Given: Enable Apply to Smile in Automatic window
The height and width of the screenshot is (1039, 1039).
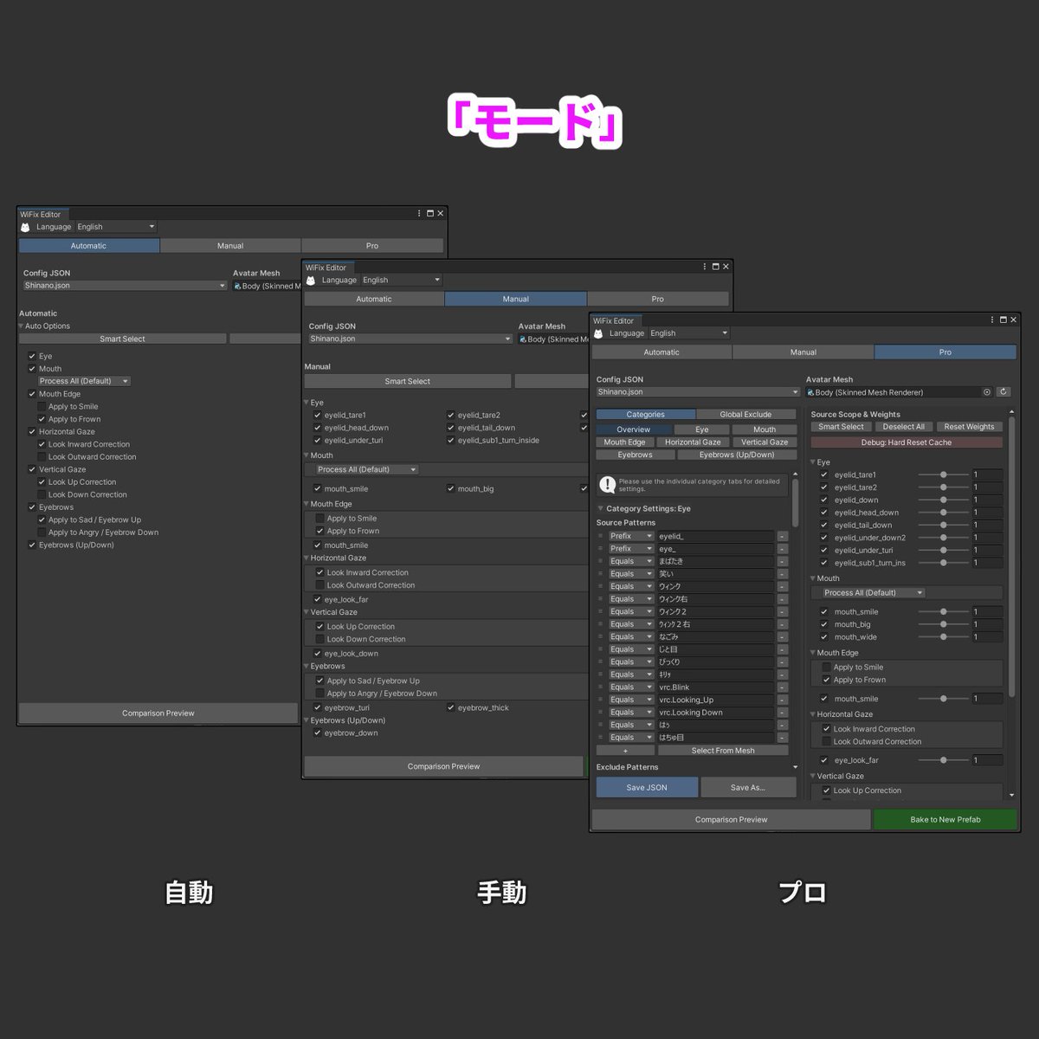Looking at the screenshot, I should 42,406.
